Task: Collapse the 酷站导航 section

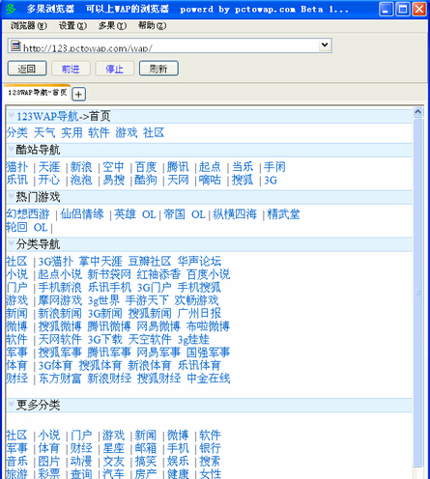Action: 12,149
